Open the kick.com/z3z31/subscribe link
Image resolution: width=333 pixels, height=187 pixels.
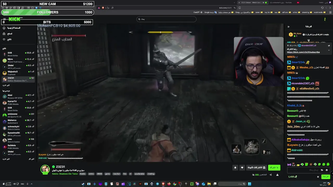point(303,52)
